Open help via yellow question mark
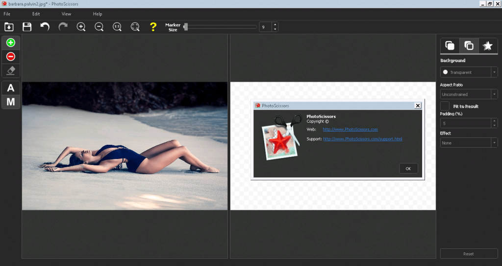The image size is (502, 266). 153,27
